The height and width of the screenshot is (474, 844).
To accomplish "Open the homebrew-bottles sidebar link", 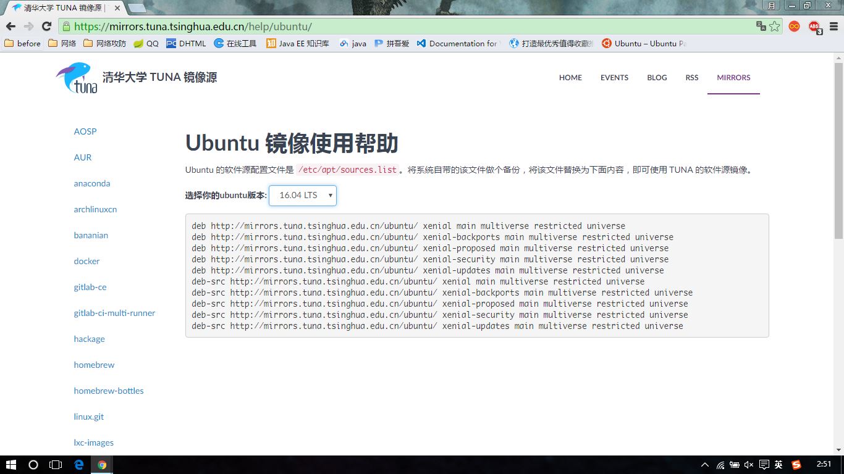I will pyautogui.click(x=109, y=391).
